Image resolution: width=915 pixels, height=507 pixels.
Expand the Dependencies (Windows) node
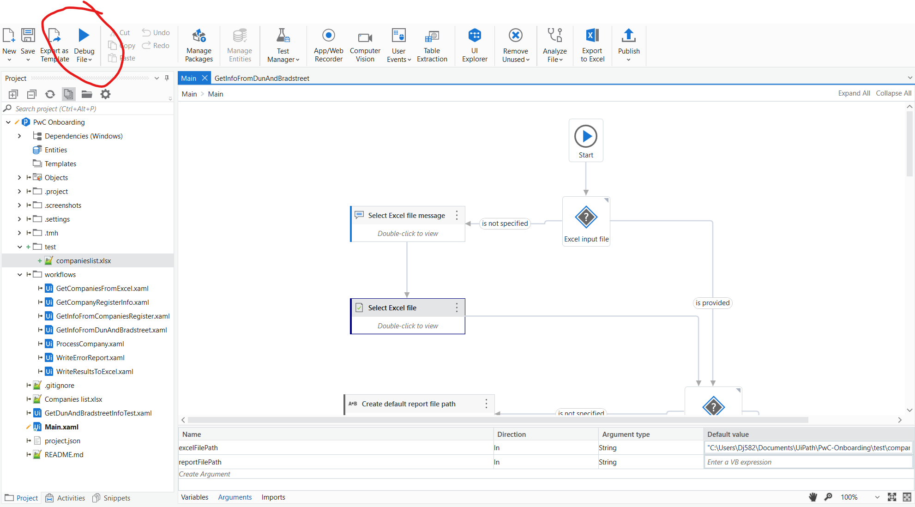pyautogui.click(x=19, y=136)
